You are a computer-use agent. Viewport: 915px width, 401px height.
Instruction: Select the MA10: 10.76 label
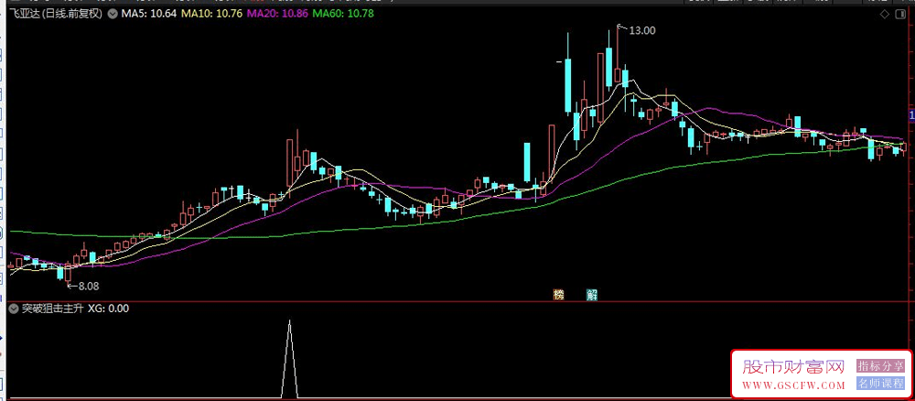point(212,14)
